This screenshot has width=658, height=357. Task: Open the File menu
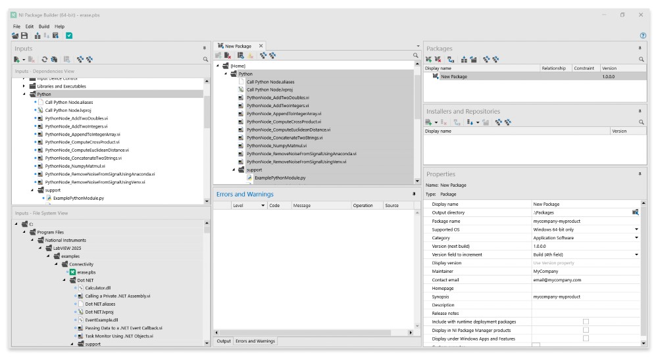click(16, 26)
